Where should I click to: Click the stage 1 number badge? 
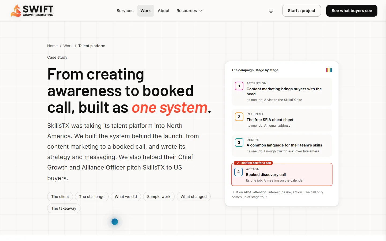[x=239, y=86]
